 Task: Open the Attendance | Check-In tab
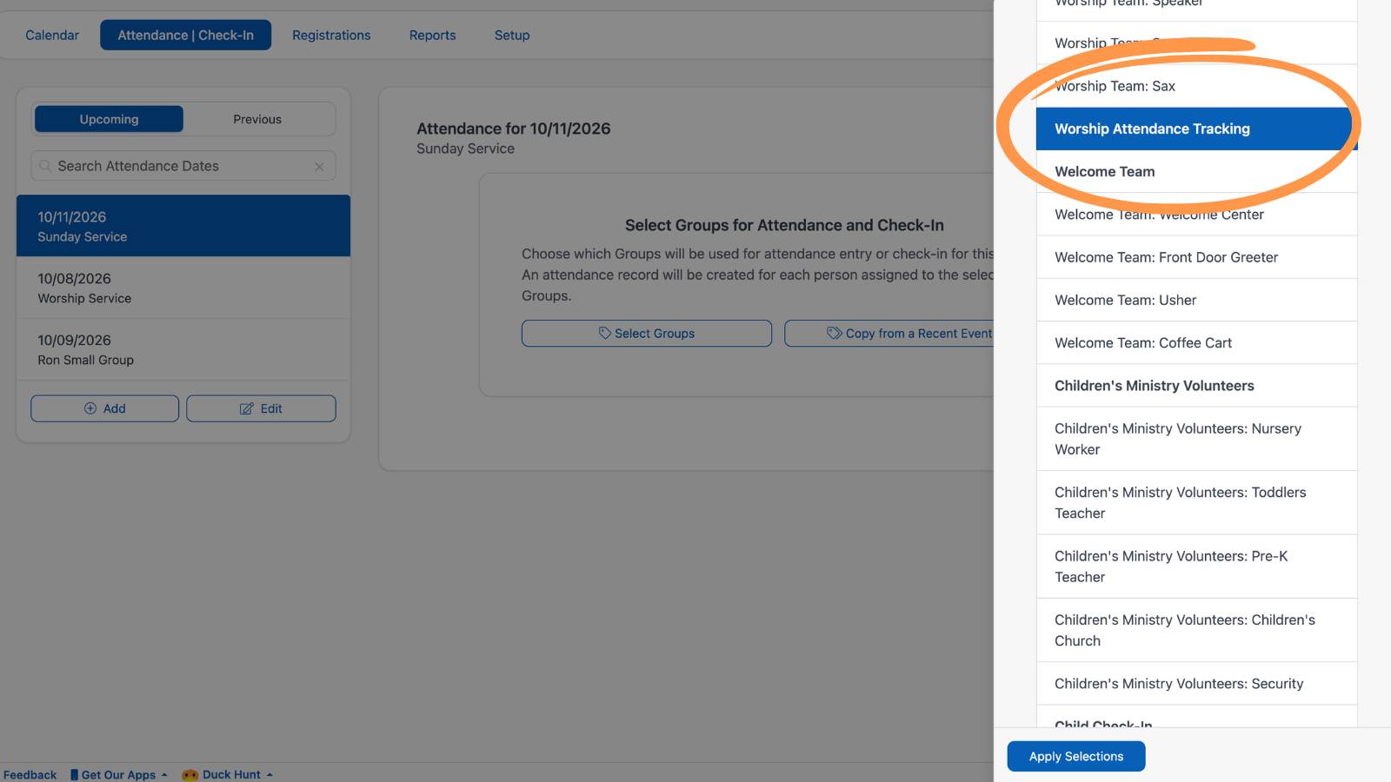(186, 35)
